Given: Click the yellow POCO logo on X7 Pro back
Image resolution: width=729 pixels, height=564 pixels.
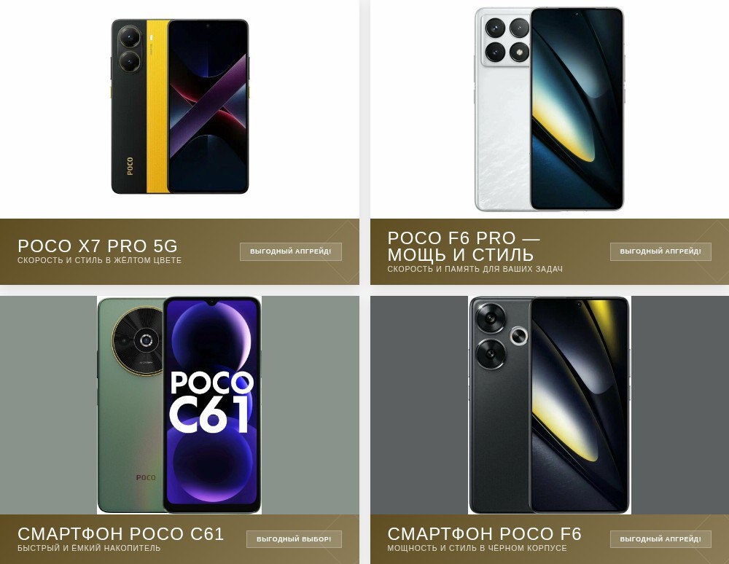Looking at the screenshot, I should click(130, 166).
